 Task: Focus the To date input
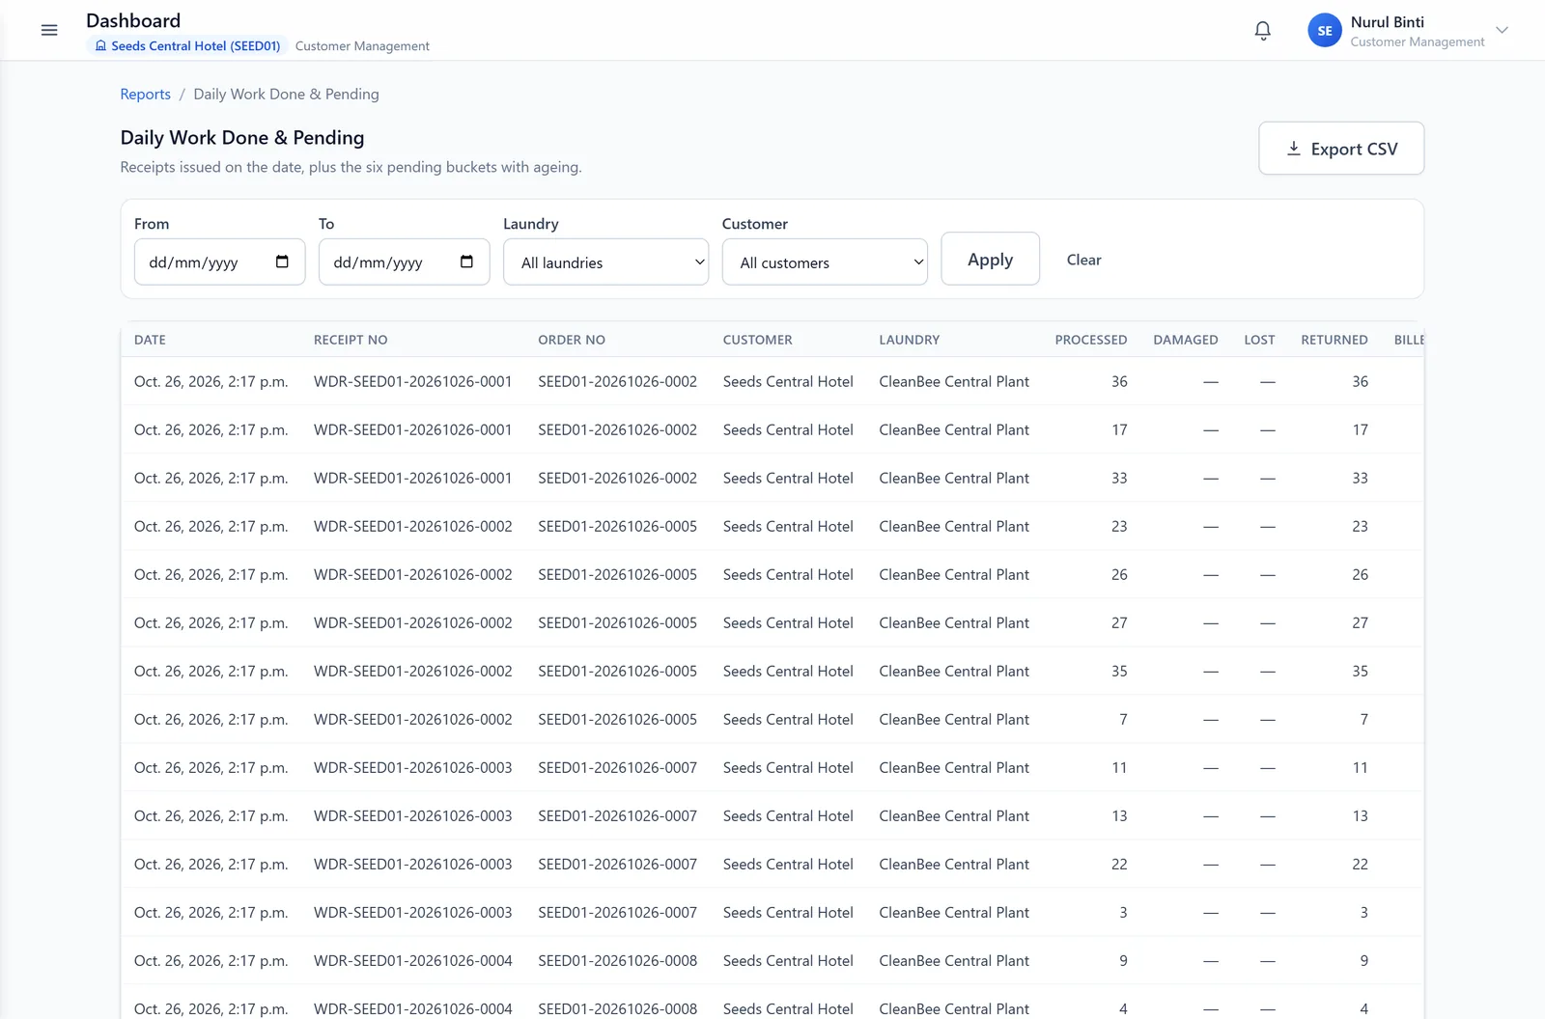tap(404, 262)
